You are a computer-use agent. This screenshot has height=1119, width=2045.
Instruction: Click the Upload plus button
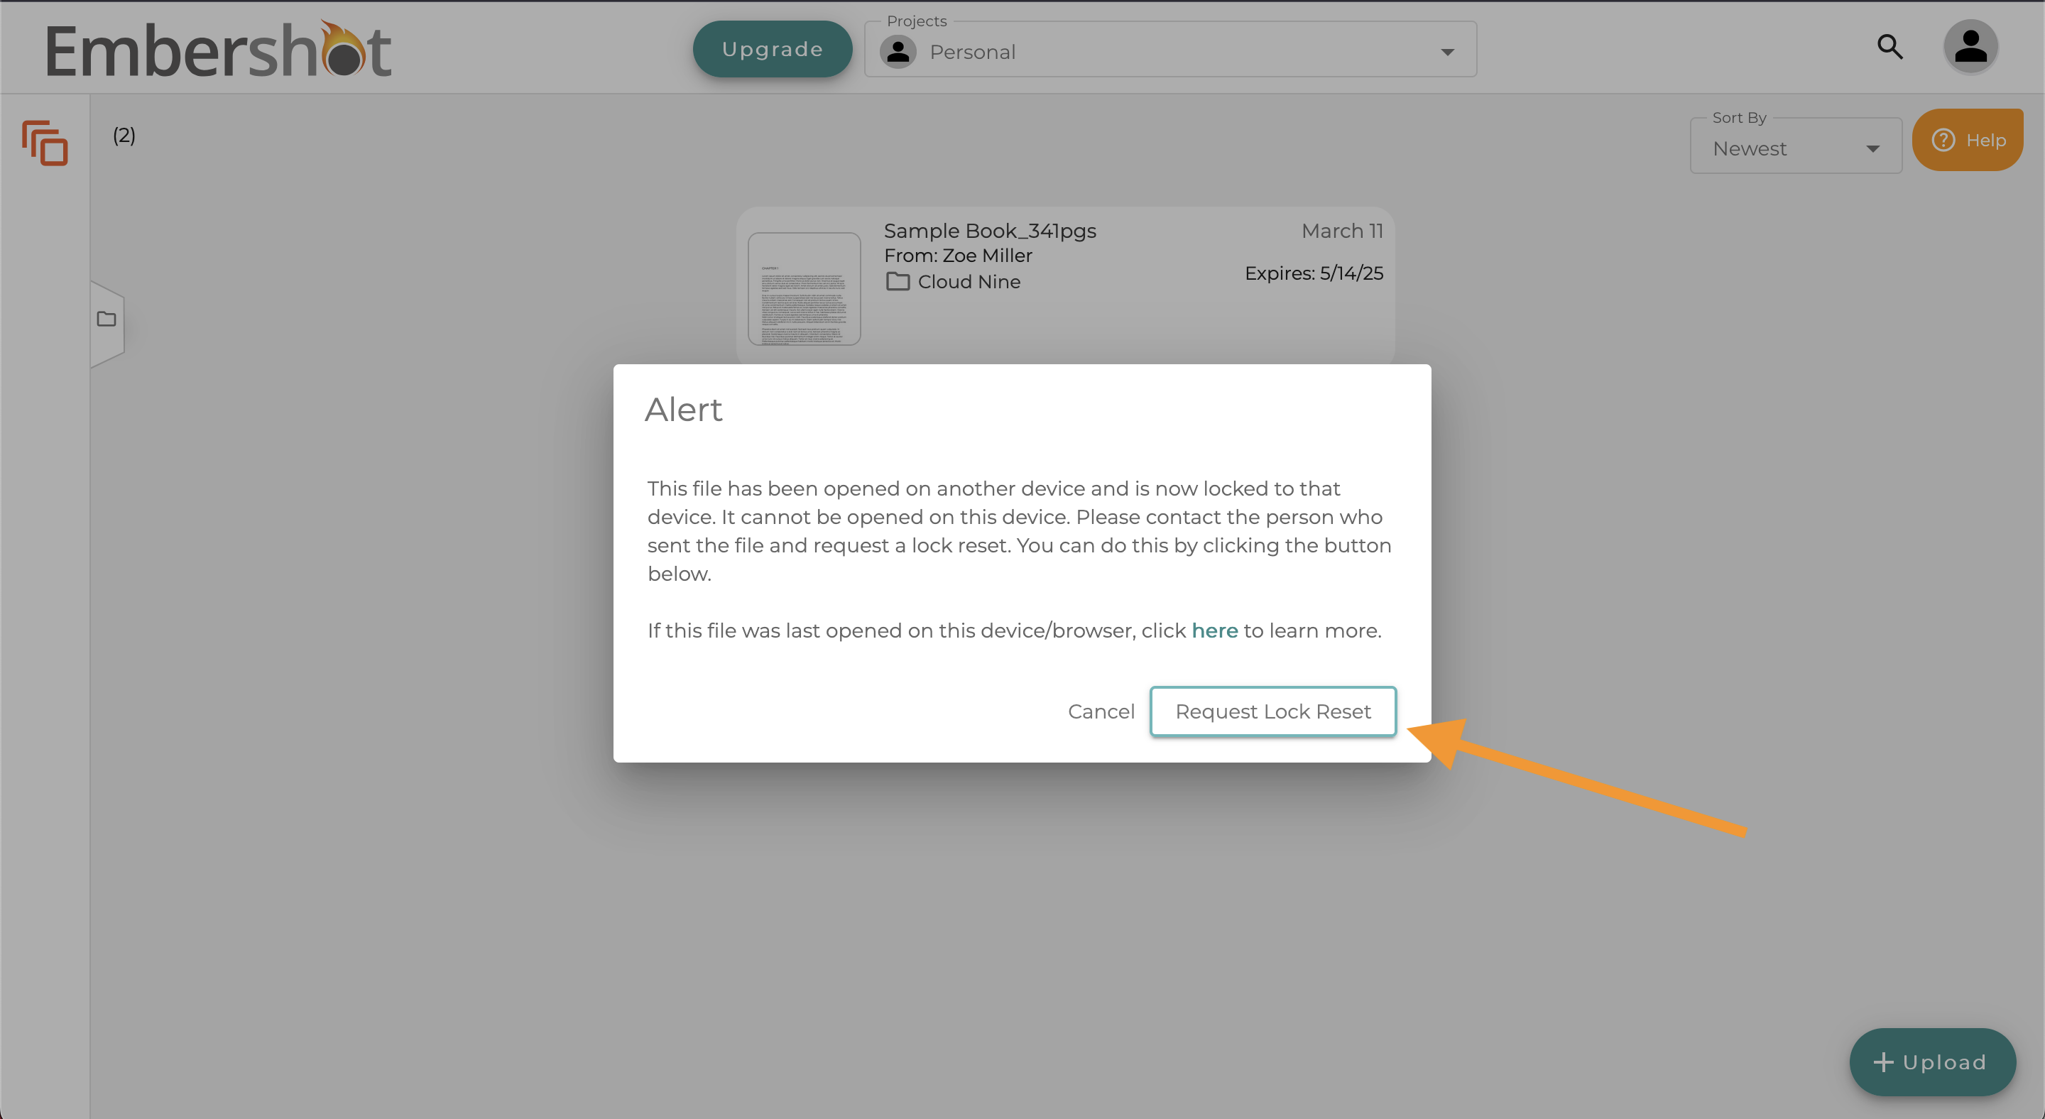pyautogui.click(x=1931, y=1062)
